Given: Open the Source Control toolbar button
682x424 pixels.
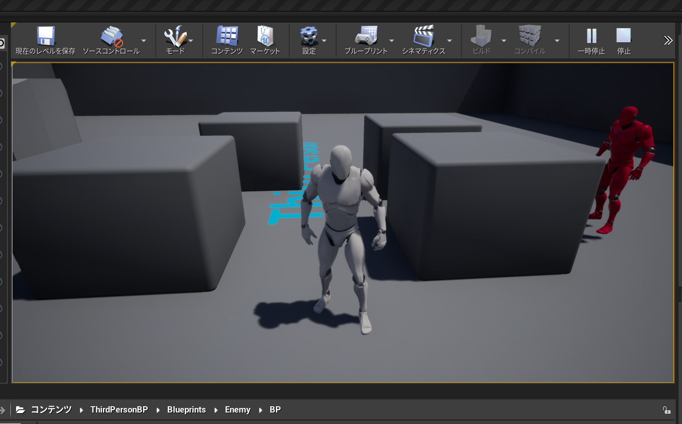Looking at the screenshot, I should tap(111, 40).
